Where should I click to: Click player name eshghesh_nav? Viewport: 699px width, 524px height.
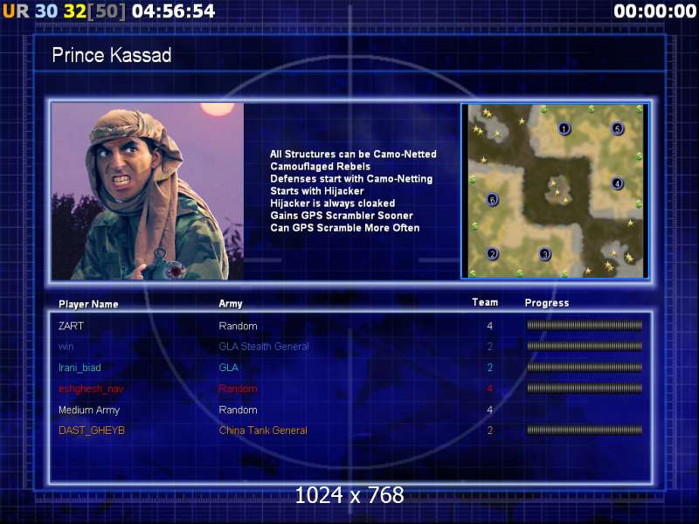pos(91,389)
